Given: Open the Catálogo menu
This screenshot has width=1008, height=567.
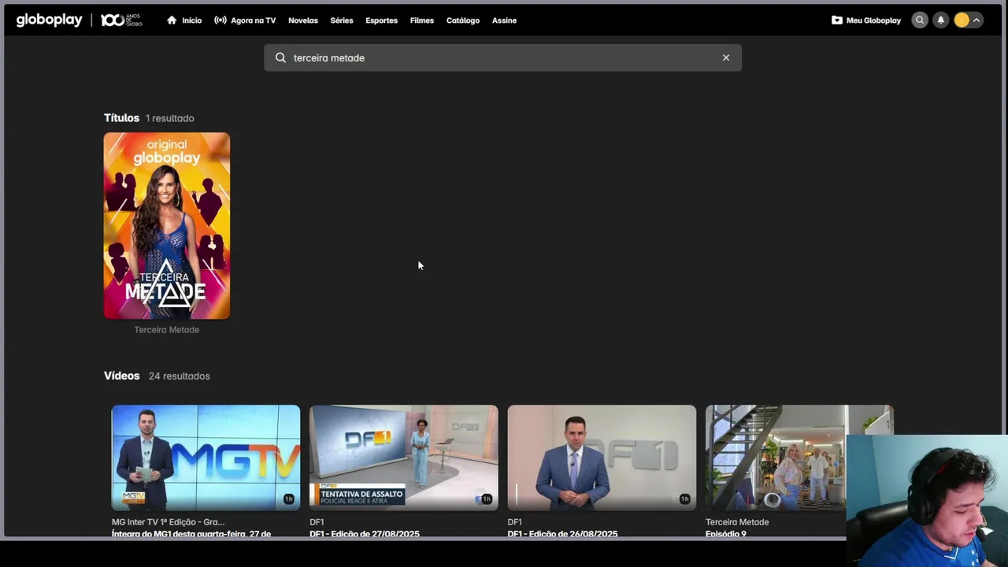Looking at the screenshot, I should pos(463,20).
